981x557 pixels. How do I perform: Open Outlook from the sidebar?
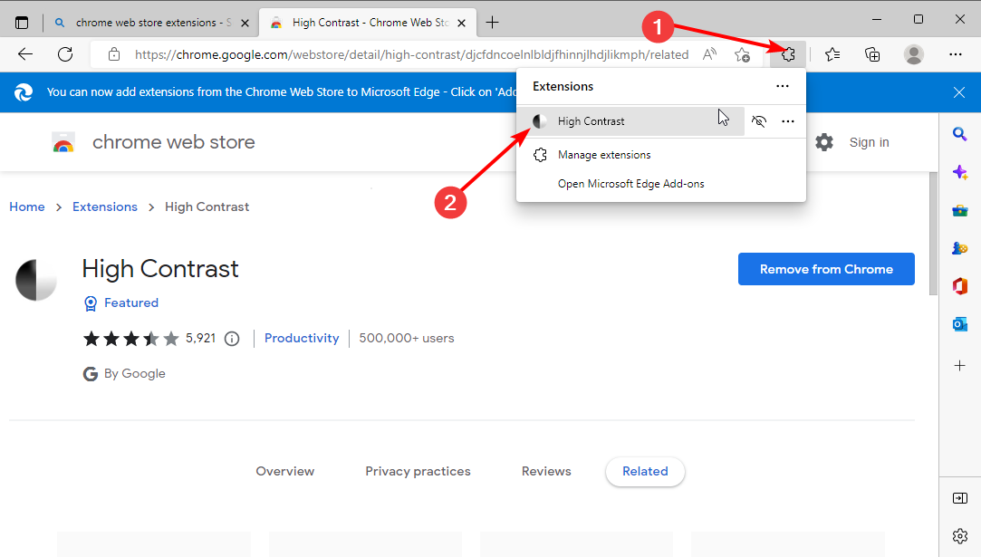pyautogui.click(x=960, y=323)
